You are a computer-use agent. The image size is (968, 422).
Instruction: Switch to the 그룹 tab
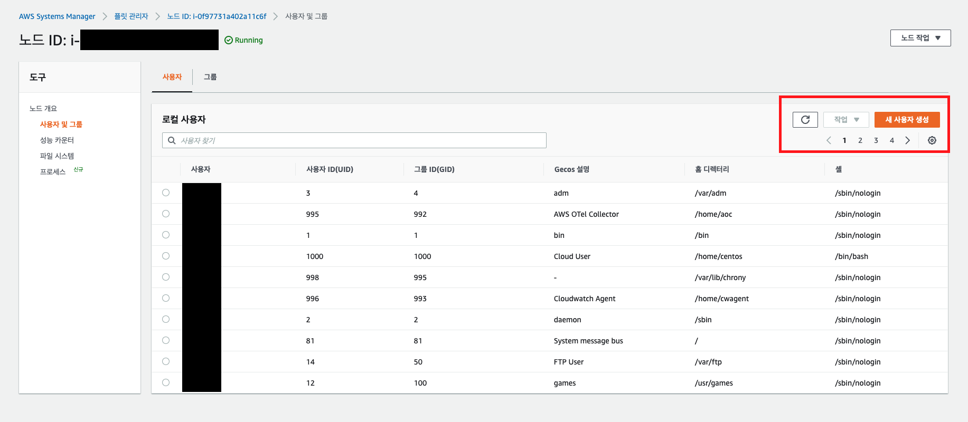(210, 77)
